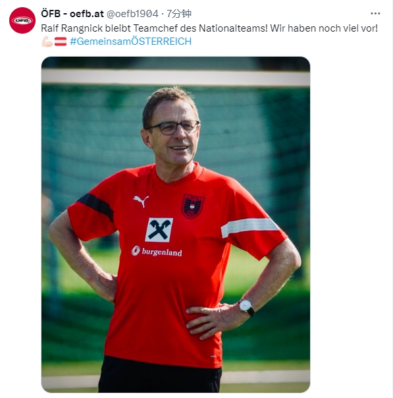Click the eyeglasses in the photo
The width and height of the screenshot is (393, 398).
pos(173,127)
